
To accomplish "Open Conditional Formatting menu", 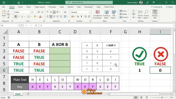I will point(98,14).
